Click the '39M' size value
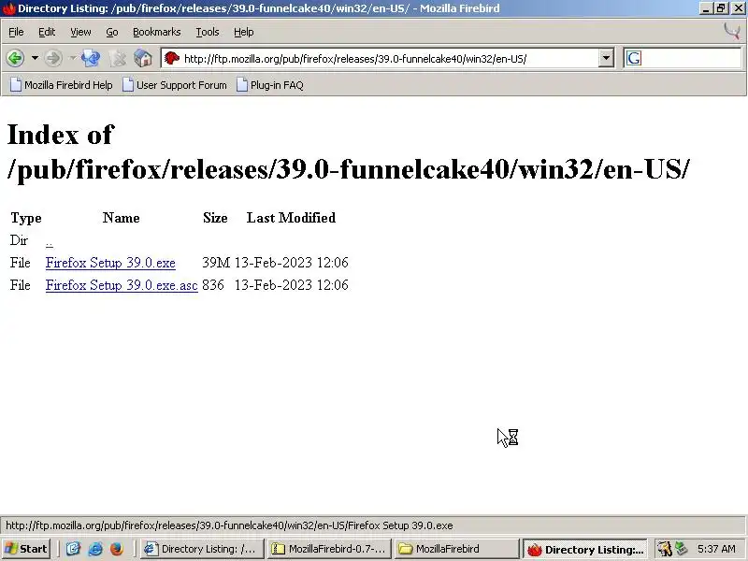 (x=216, y=263)
